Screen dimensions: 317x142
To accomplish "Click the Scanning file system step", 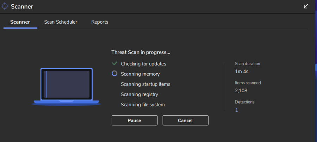I will [143, 105].
